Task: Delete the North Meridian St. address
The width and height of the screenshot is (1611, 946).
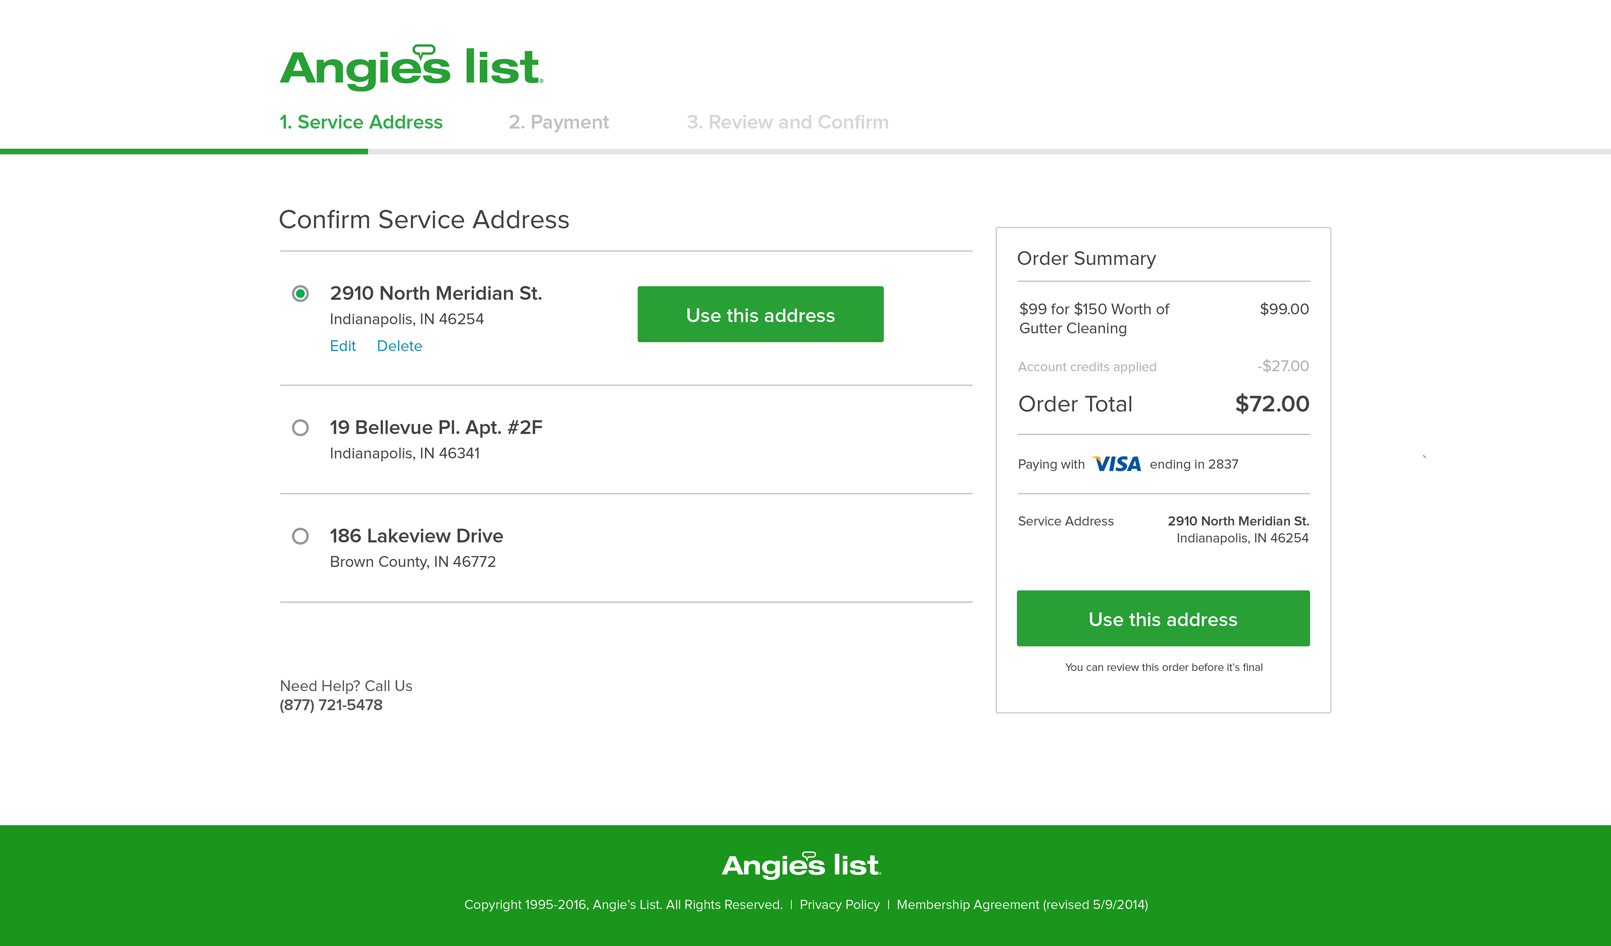Action: (x=399, y=346)
